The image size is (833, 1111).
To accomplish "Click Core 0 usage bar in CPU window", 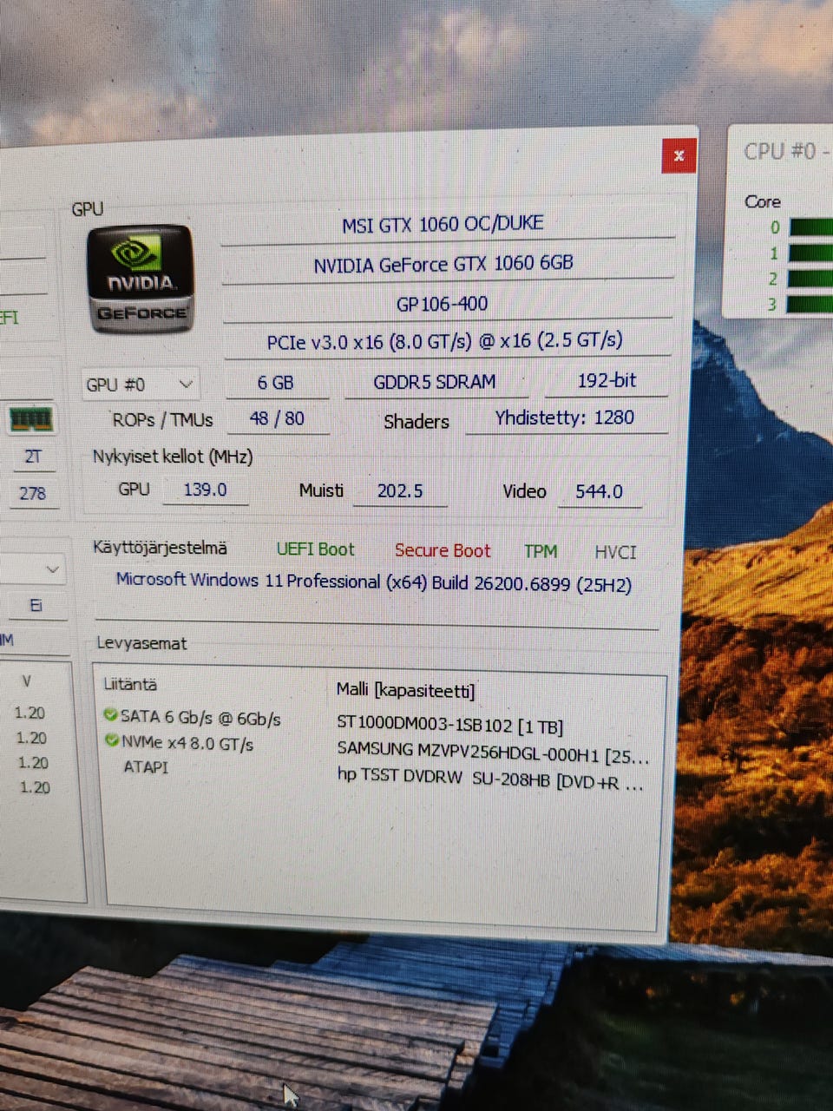I will click(810, 228).
